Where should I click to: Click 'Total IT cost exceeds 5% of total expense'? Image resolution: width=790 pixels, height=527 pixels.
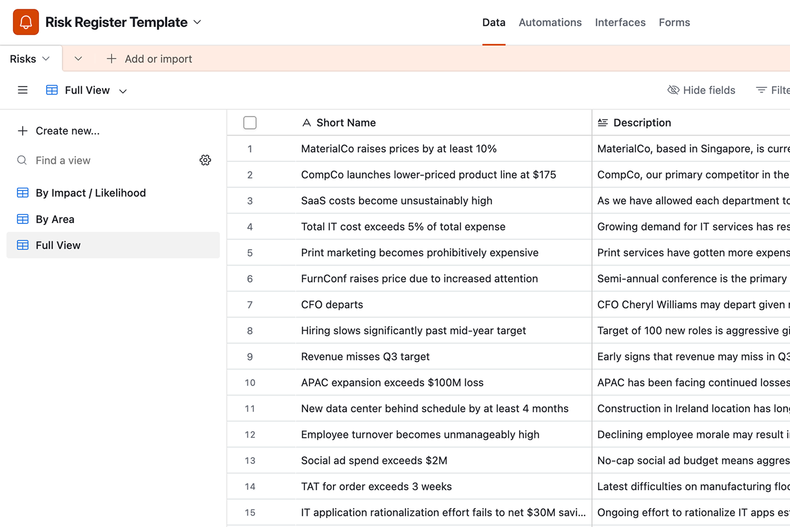pyautogui.click(x=443, y=227)
